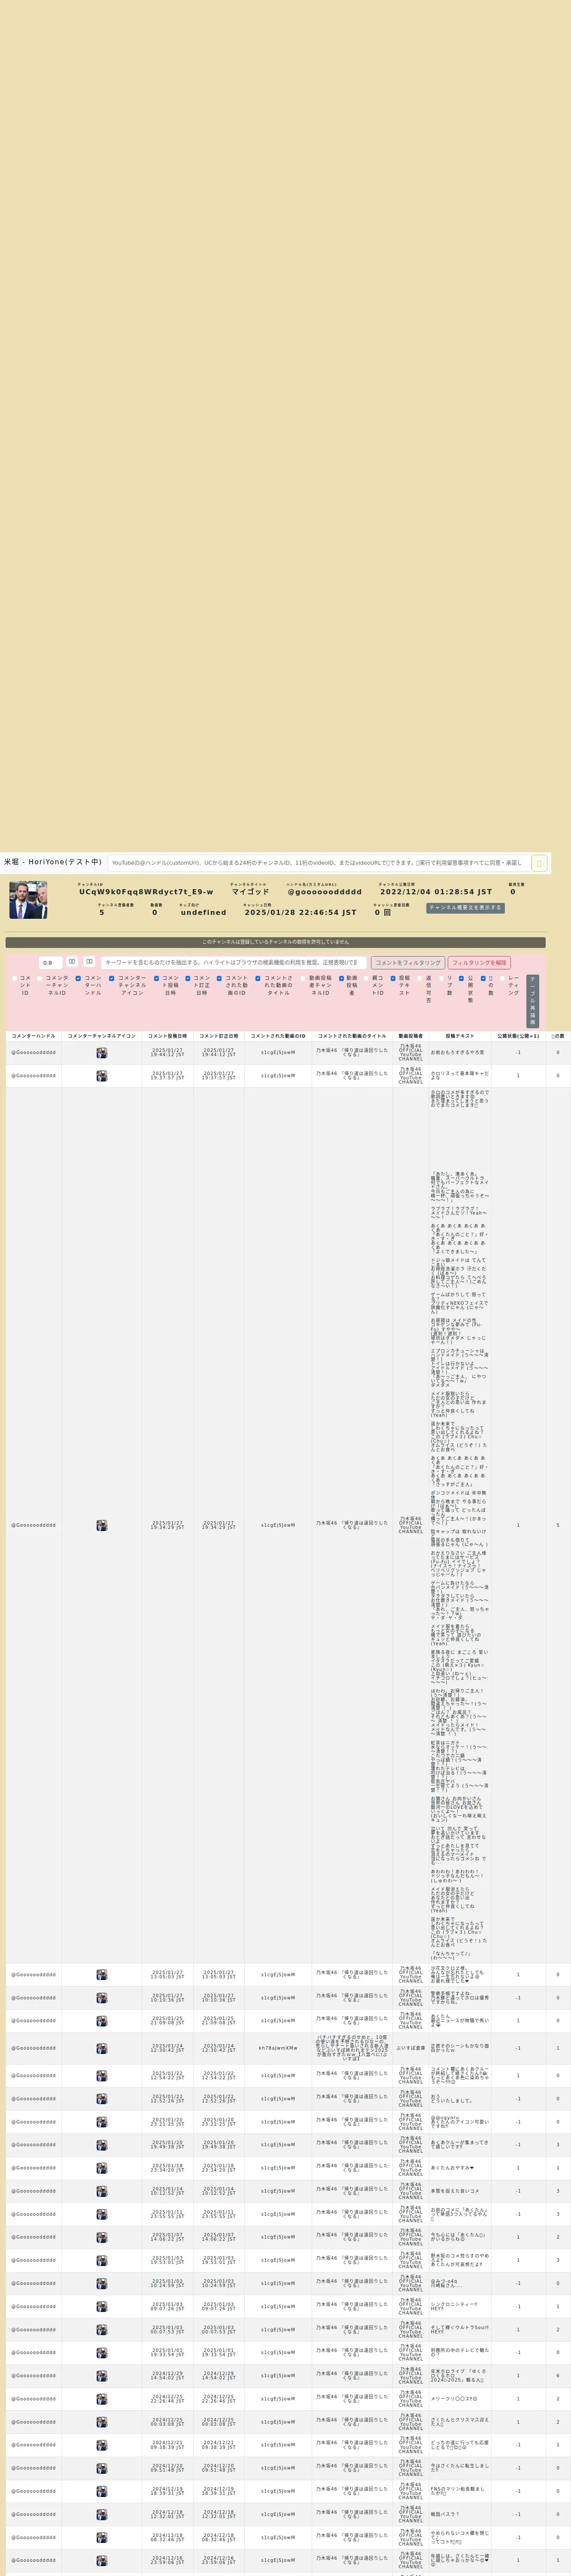Viewport: 571px width, 2576px height.
Task: Click commenter icon in the 00:07:53 row
Action: pos(102,2330)
